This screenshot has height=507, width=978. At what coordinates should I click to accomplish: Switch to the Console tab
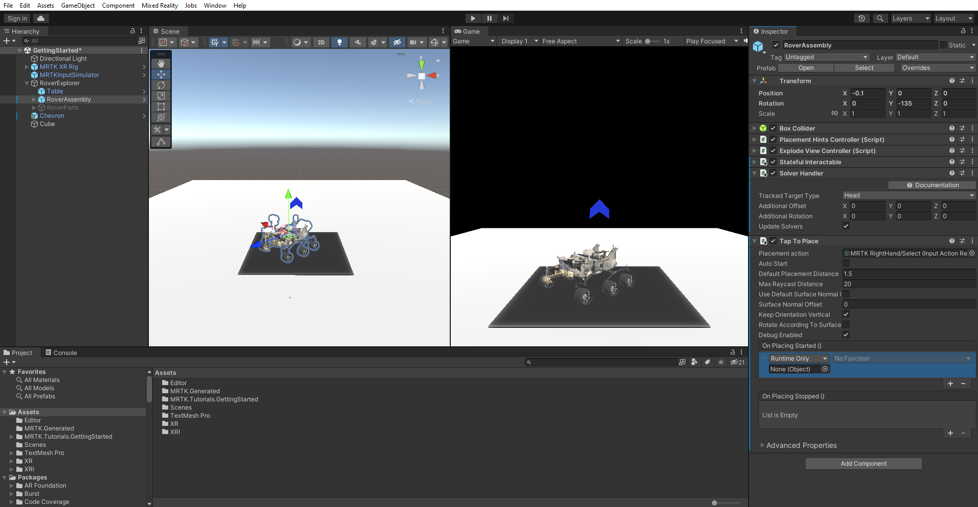(61, 352)
